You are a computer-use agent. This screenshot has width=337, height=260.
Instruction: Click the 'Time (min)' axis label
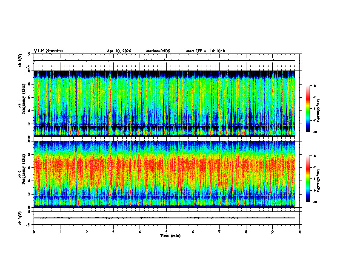click(170, 236)
